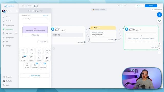Click the Webhooks message bubble
This screenshot has height=92, width=164.
coord(67,35)
